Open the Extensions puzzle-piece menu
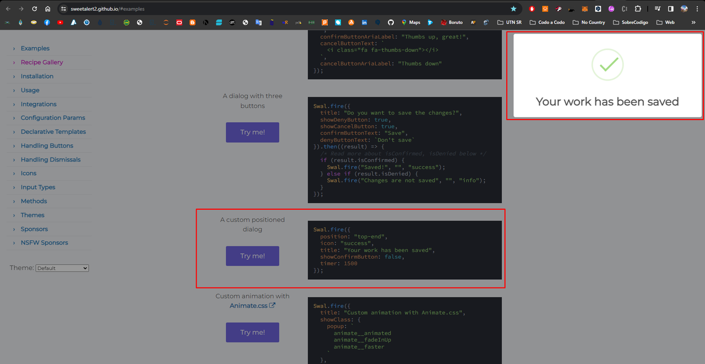This screenshot has width=705, height=364. coord(638,9)
